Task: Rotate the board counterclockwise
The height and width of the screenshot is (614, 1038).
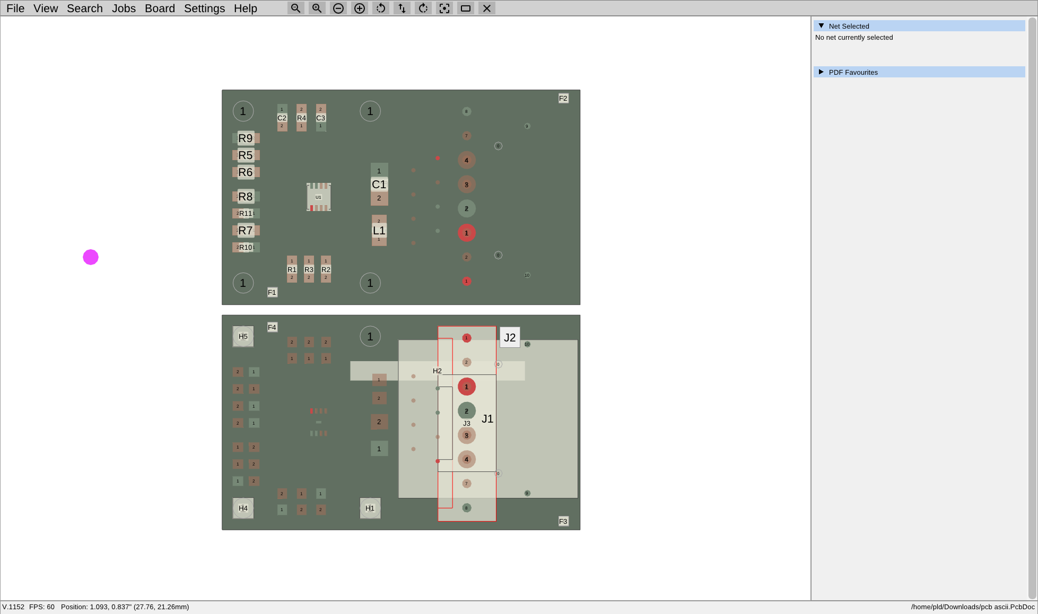Action: click(x=380, y=8)
